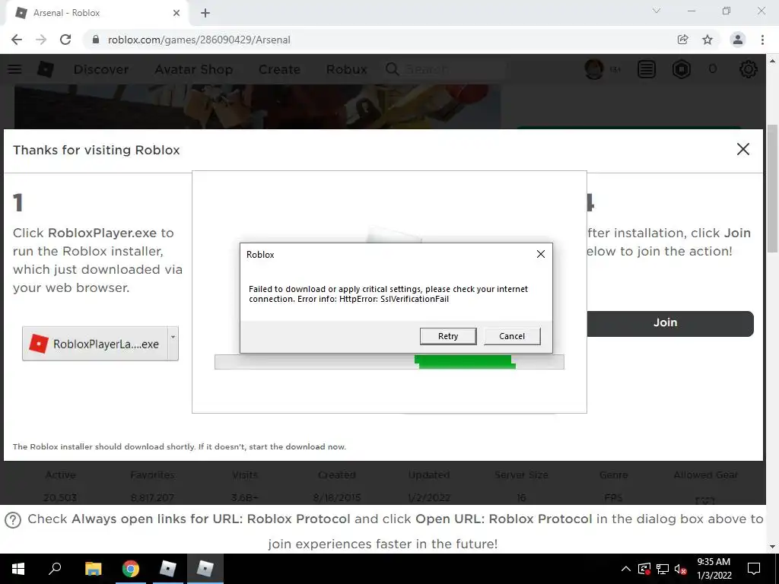
Task: Select the Arsenal - Roblox tab
Action: pyautogui.click(x=97, y=13)
